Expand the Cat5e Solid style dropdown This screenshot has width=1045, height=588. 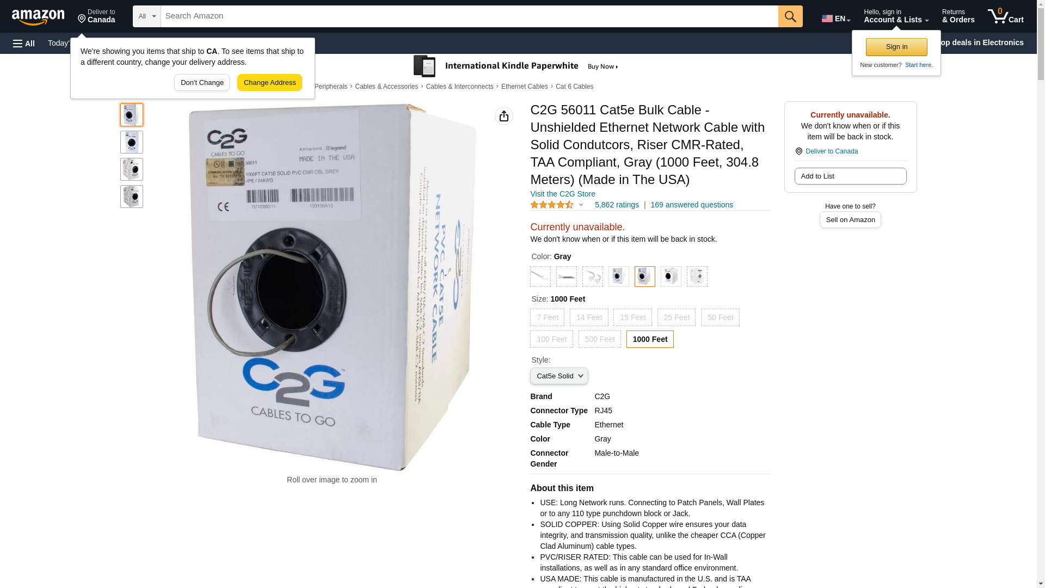(x=559, y=376)
